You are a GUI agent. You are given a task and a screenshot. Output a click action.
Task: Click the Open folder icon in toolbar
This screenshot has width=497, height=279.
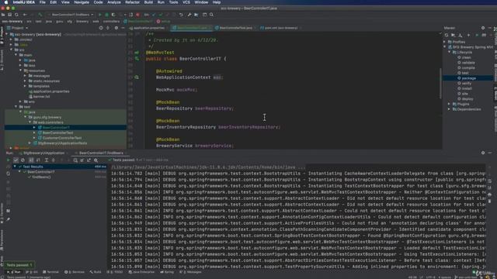click(3, 15)
